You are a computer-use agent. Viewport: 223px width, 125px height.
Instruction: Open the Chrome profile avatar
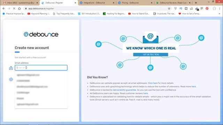[x=214, y=8]
